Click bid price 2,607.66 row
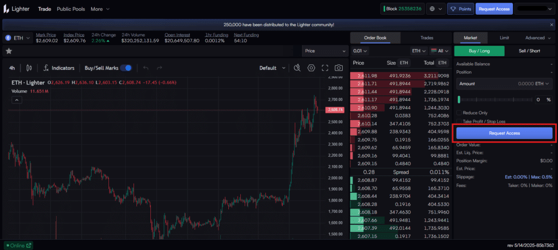Image resolution: width=558 pixels, height=250 pixels. 401,220
